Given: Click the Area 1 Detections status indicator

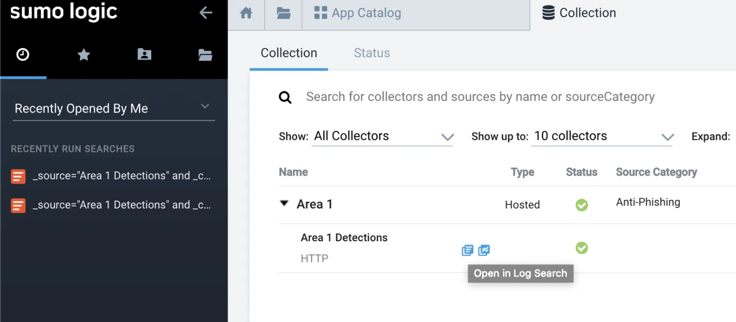Looking at the screenshot, I should 581,248.
